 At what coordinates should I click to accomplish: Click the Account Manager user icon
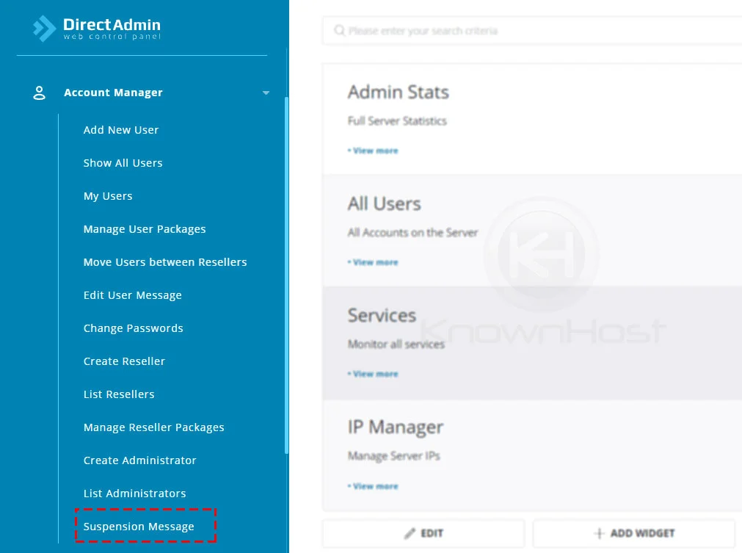[x=40, y=93]
